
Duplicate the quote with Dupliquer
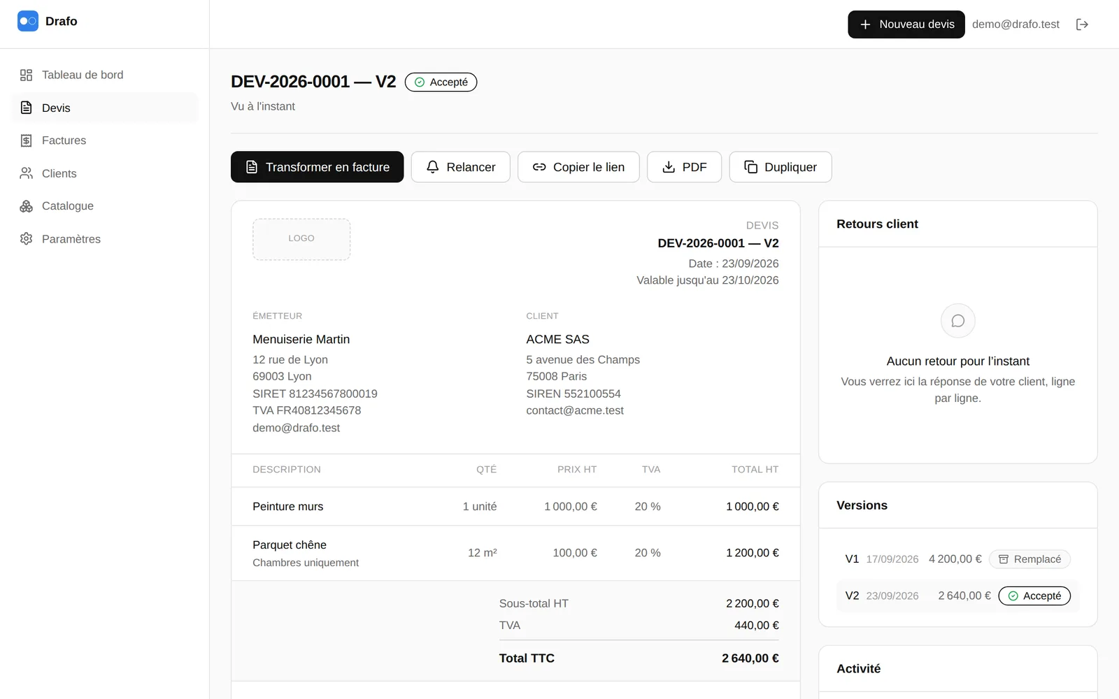click(x=781, y=167)
